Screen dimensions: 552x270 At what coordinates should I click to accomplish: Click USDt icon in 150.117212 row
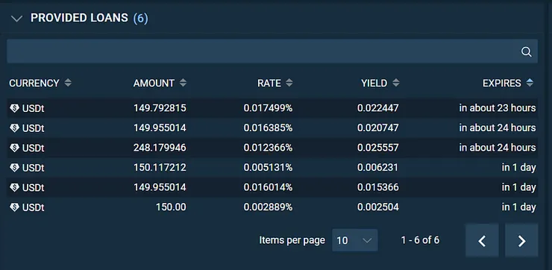[14, 168]
